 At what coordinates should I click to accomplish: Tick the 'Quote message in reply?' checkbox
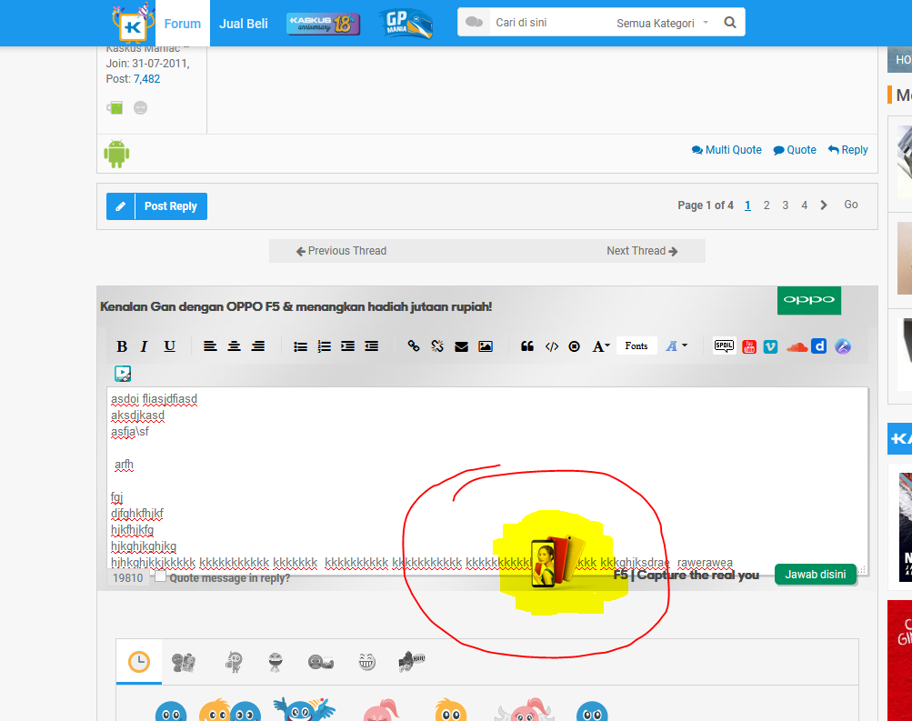pos(160,576)
